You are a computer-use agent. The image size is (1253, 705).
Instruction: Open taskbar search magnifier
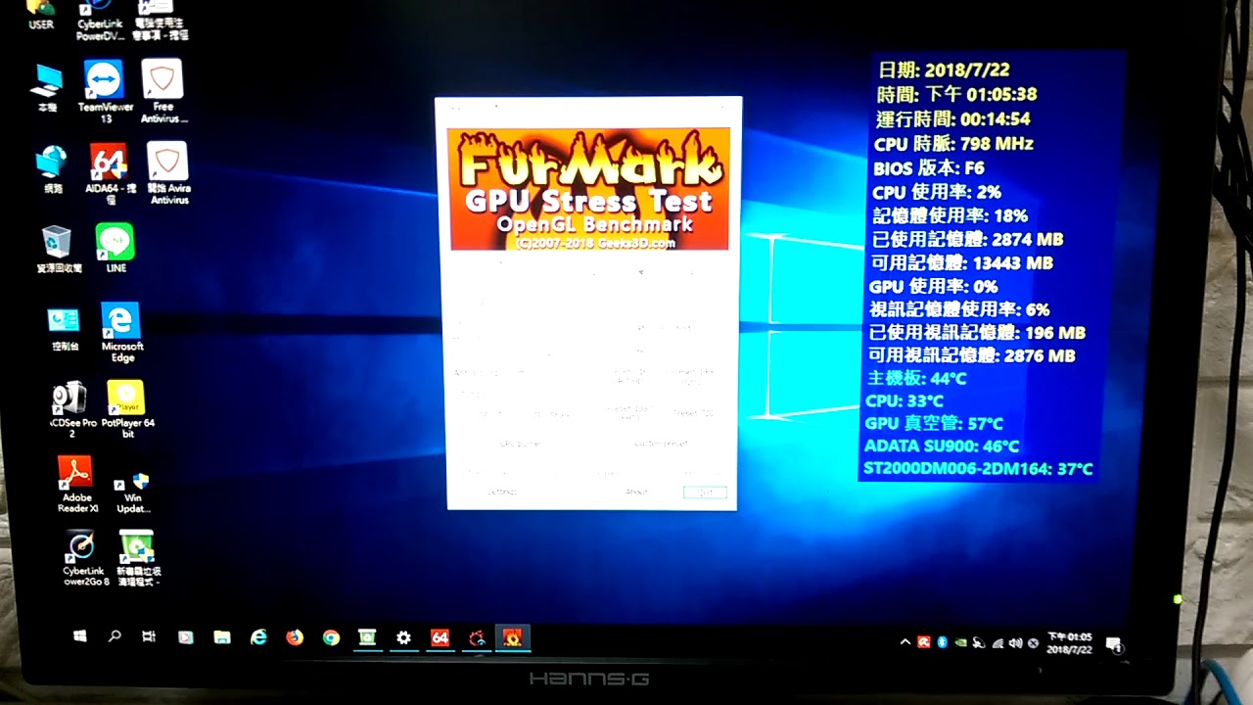115,636
